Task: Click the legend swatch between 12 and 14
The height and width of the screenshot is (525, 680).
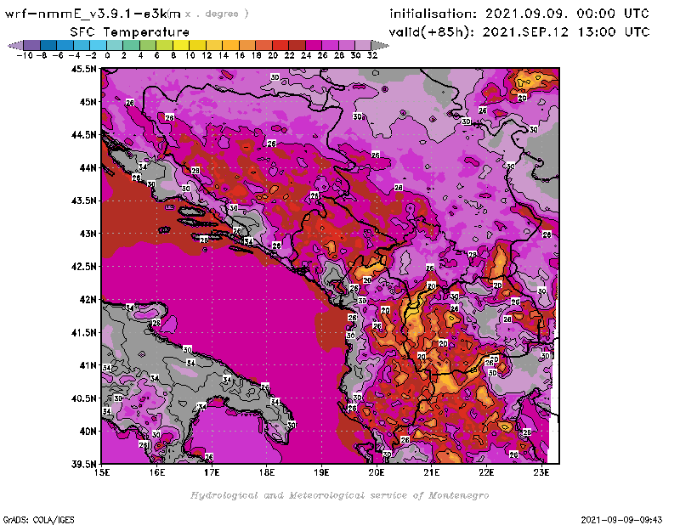Action: tap(214, 45)
